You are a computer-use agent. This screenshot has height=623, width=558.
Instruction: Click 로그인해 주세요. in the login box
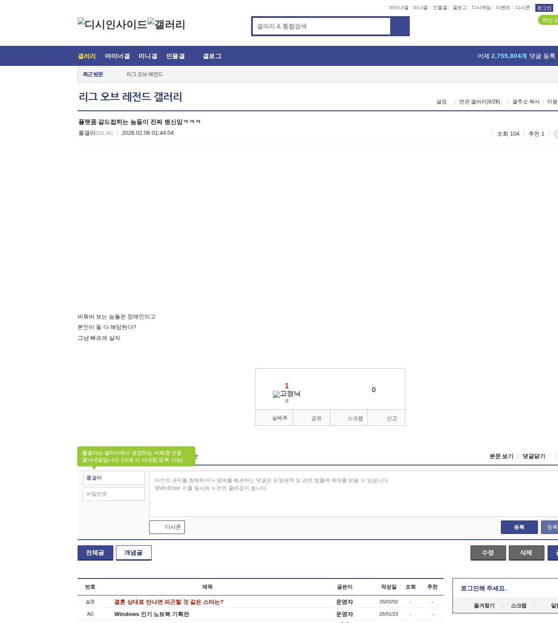pyautogui.click(x=484, y=589)
